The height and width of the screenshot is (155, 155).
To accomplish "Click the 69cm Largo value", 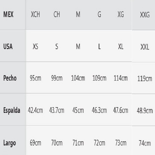I will 35,143.
